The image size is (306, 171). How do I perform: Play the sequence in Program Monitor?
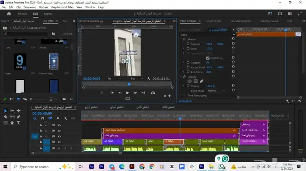point(128,93)
